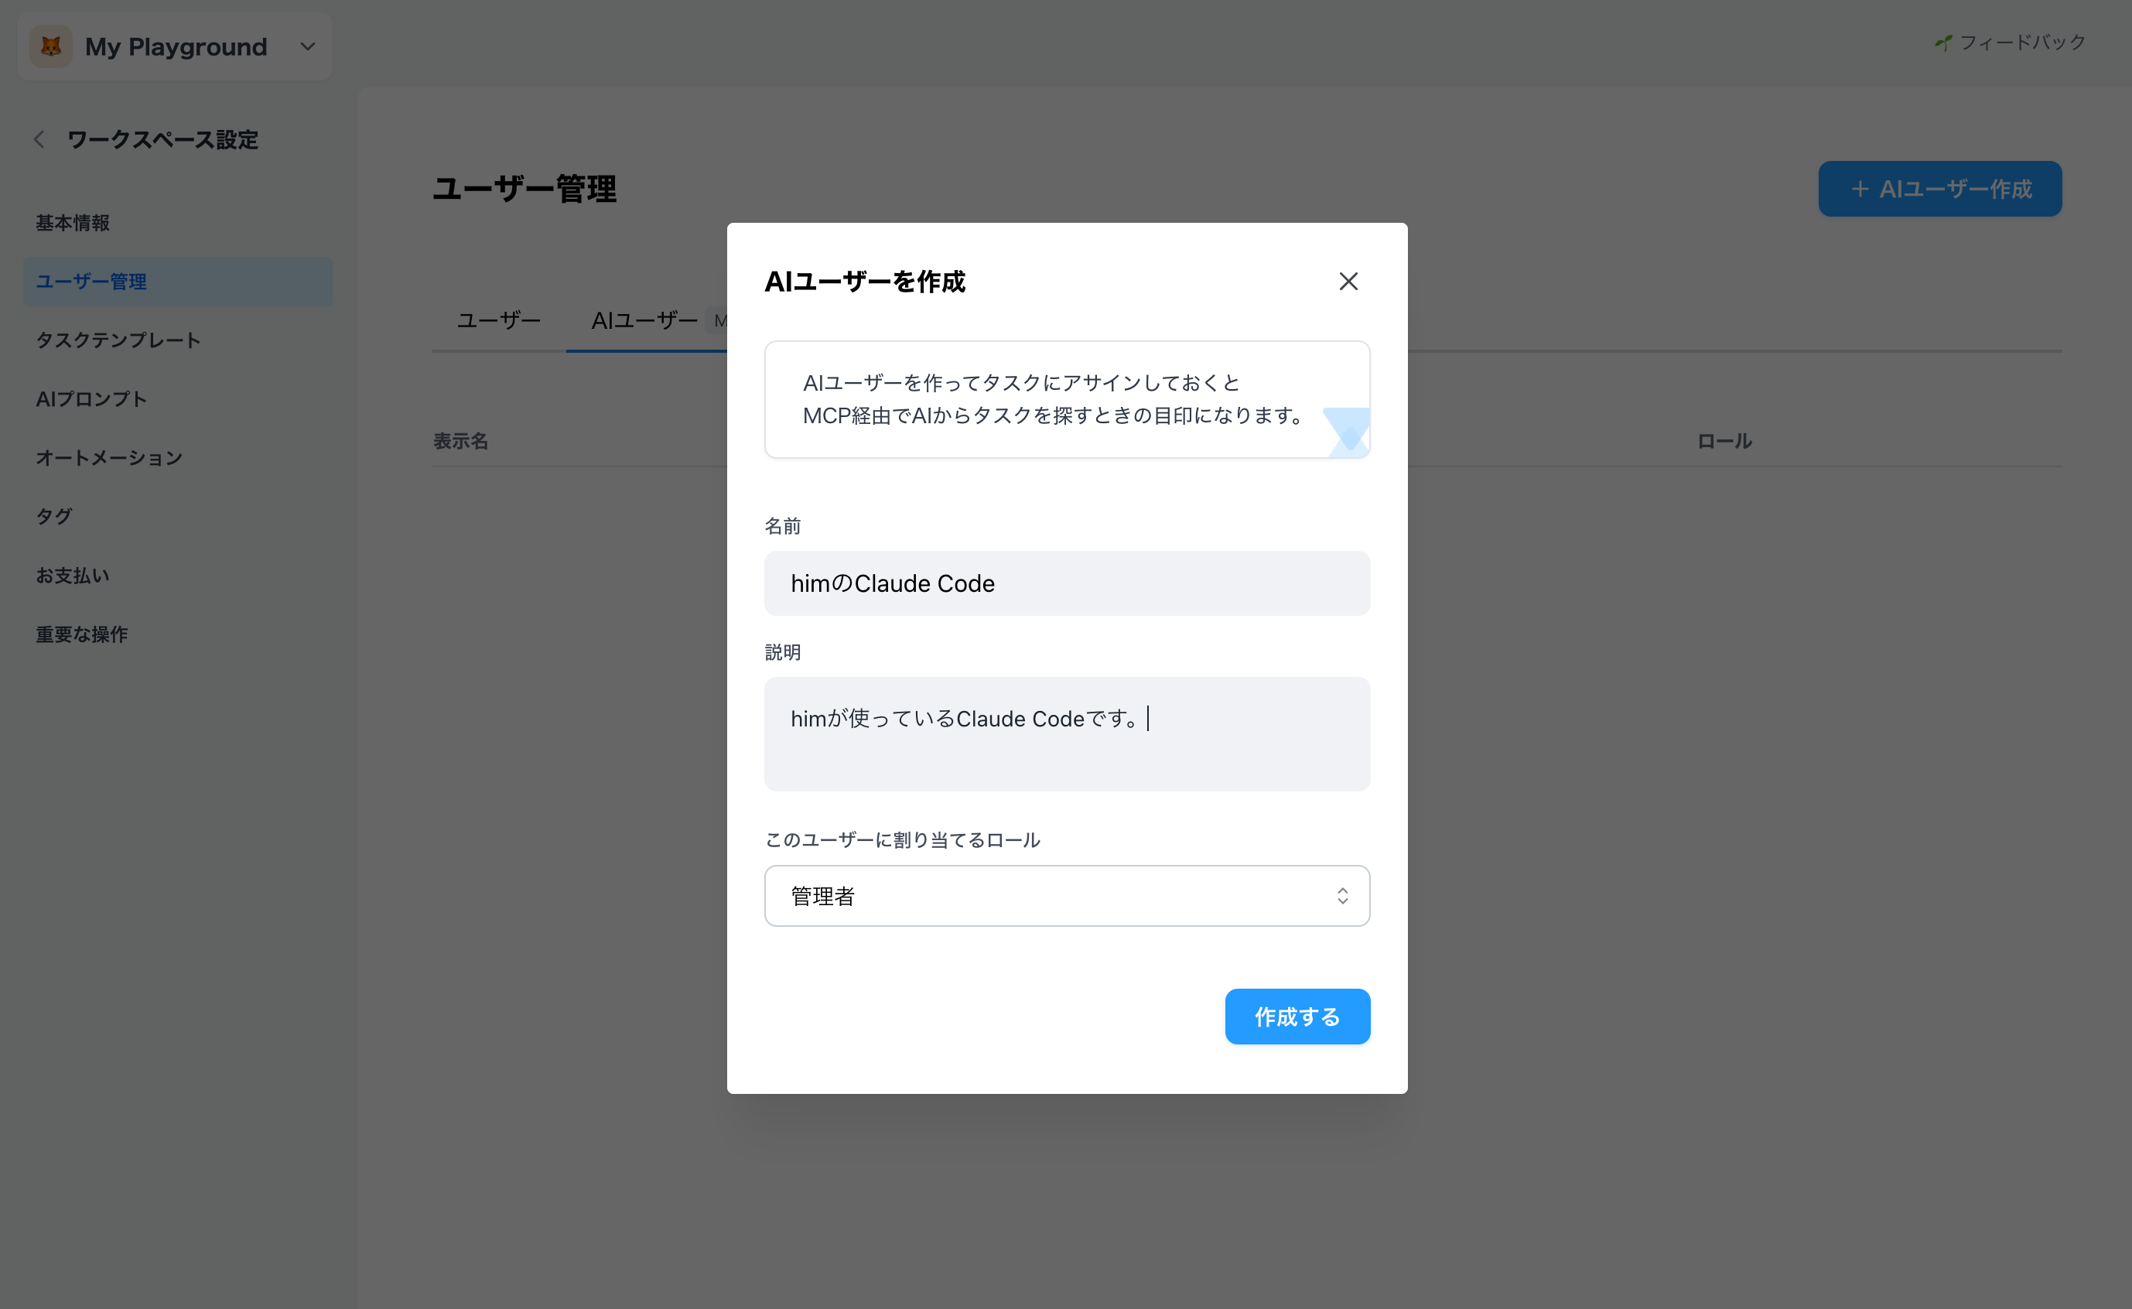2132x1309 pixels.
Task: Open the 管理者 role dropdown
Action: tap(1067, 895)
